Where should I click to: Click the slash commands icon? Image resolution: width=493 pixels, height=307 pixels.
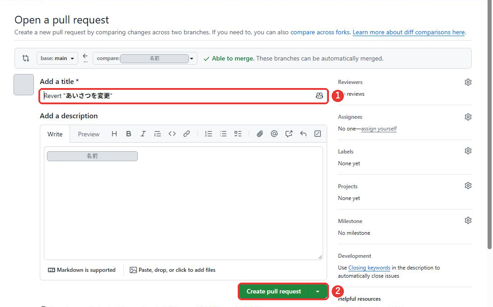(x=318, y=134)
